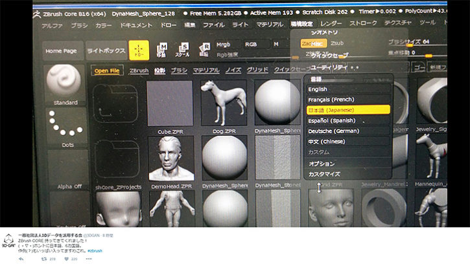The width and height of the screenshot is (470, 264).
Task: Click the ライトボックス button
Action: point(106,50)
